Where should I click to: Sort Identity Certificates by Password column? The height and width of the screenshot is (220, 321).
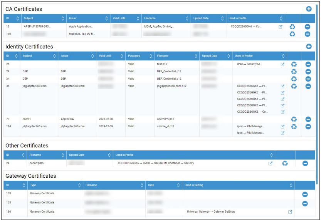(150, 56)
